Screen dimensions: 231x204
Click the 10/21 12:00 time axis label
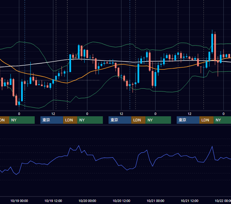coord(190,201)
